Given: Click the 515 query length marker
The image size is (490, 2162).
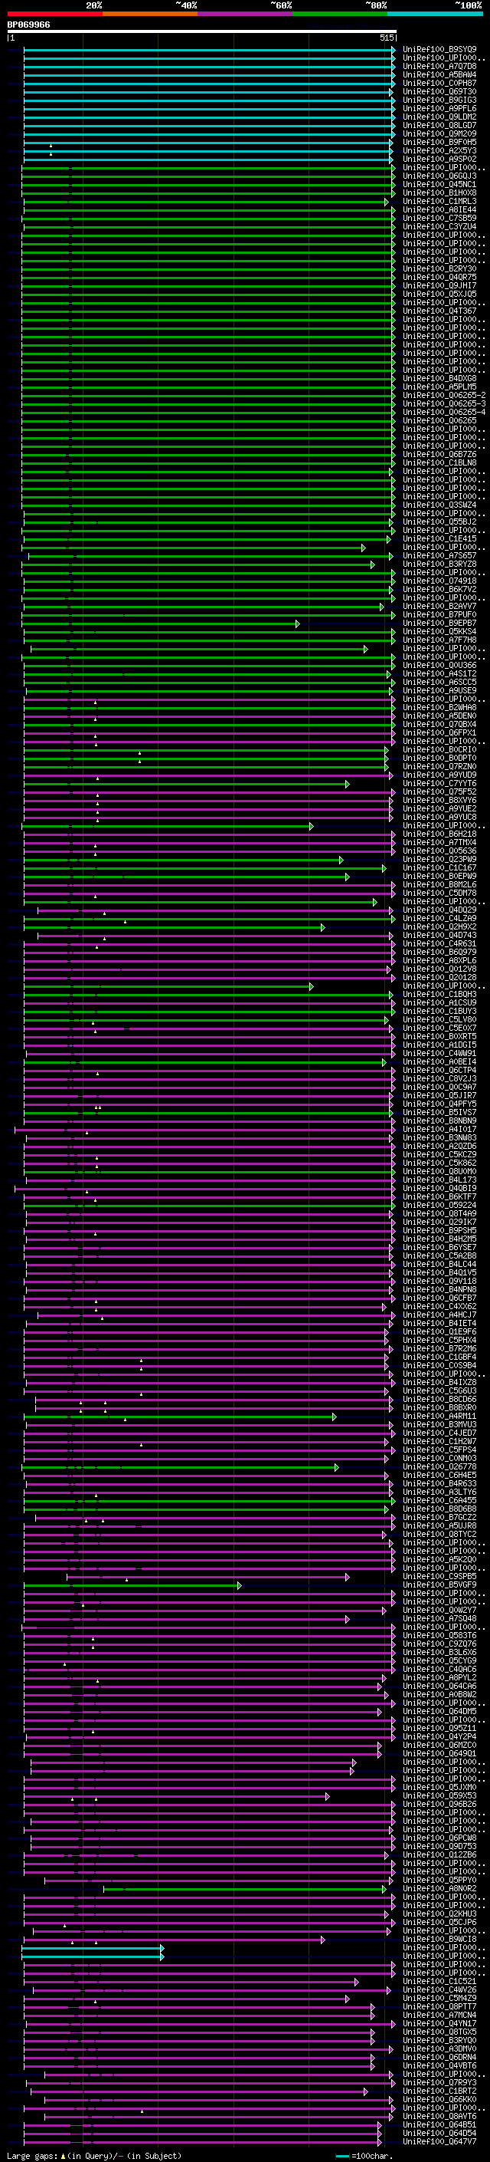Looking at the screenshot, I should tap(386, 38).
